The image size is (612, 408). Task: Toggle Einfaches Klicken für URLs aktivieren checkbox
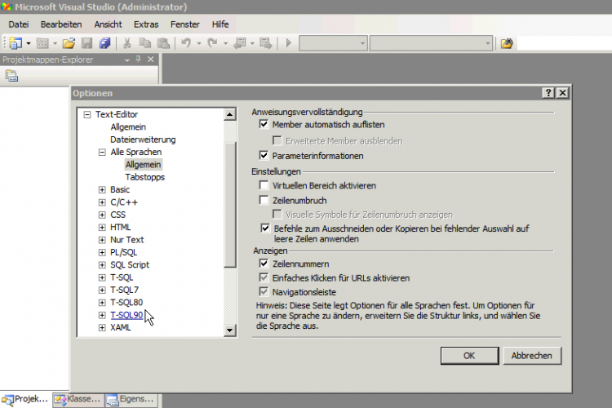[x=264, y=277]
